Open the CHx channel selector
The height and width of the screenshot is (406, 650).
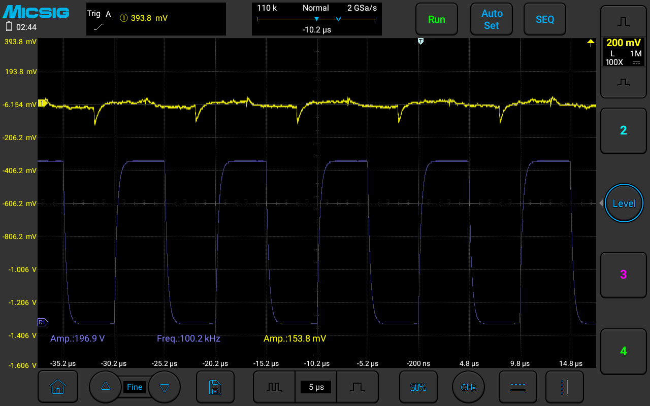pos(468,387)
